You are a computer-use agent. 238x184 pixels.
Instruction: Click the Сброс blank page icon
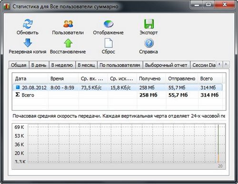pyautogui.click(x=109, y=43)
